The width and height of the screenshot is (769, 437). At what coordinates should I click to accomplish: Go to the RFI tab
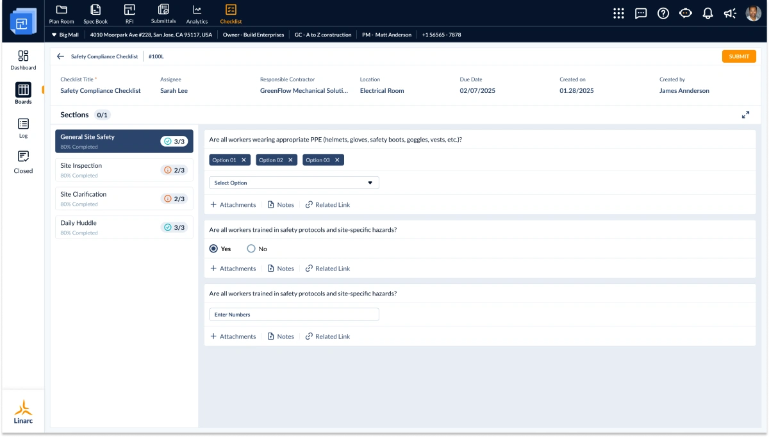(x=129, y=13)
